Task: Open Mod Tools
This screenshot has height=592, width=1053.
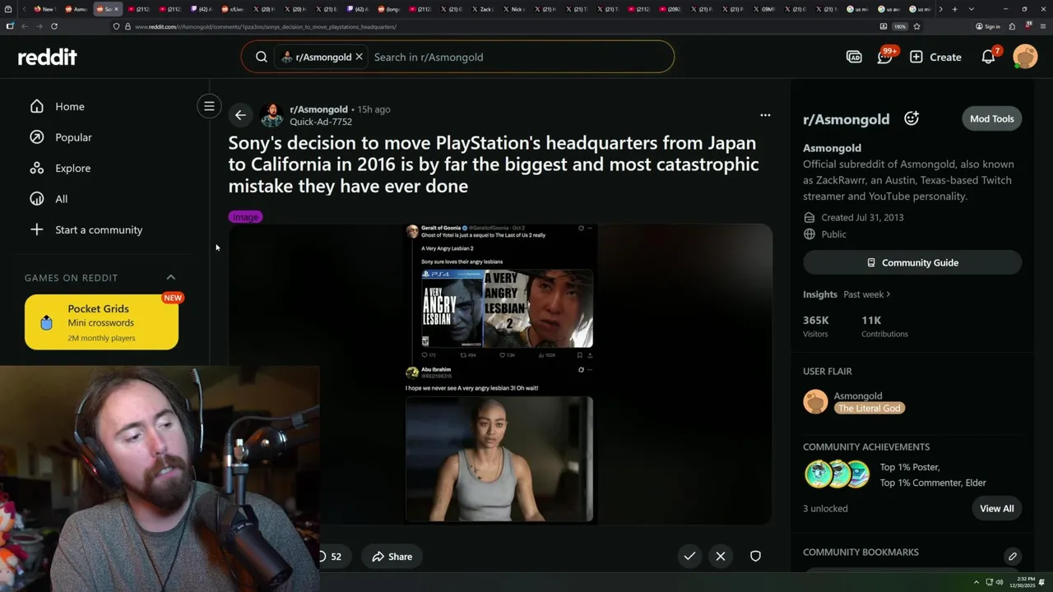Action: [x=991, y=118]
